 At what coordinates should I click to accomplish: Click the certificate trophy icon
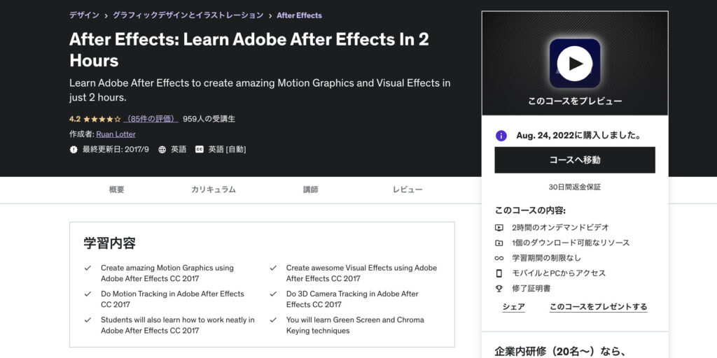coord(499,289)
